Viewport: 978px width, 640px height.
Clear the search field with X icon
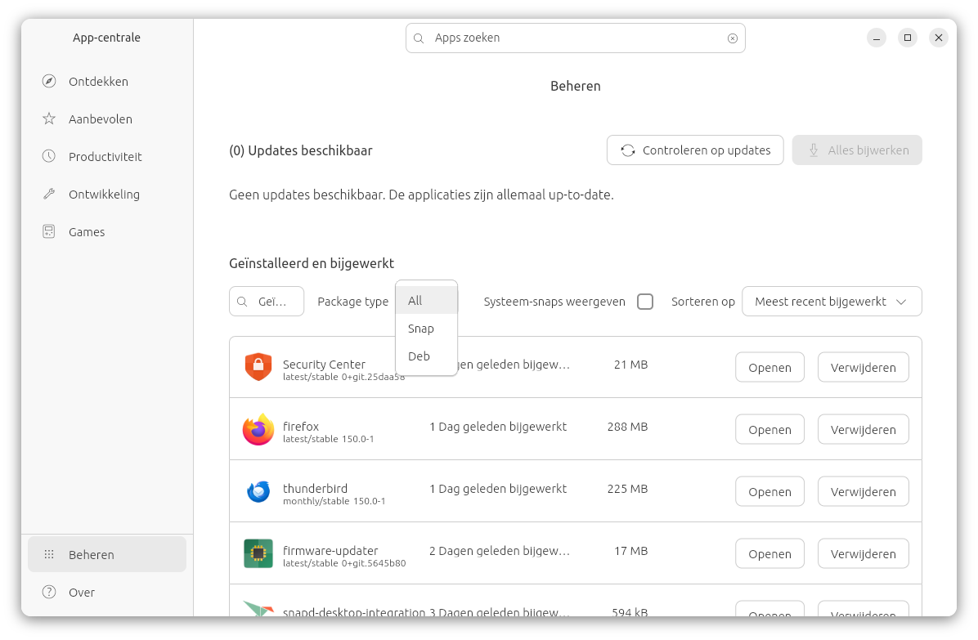[732, 38]
